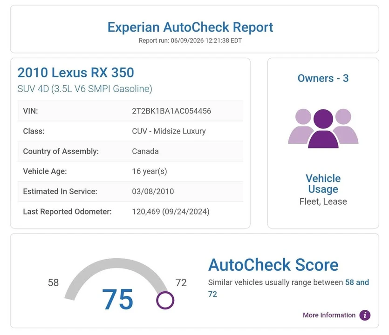This screenshot has height=335, width=389.
Task: Click the 03/08/2010 in-service date
Action: (x=153, y=192)
